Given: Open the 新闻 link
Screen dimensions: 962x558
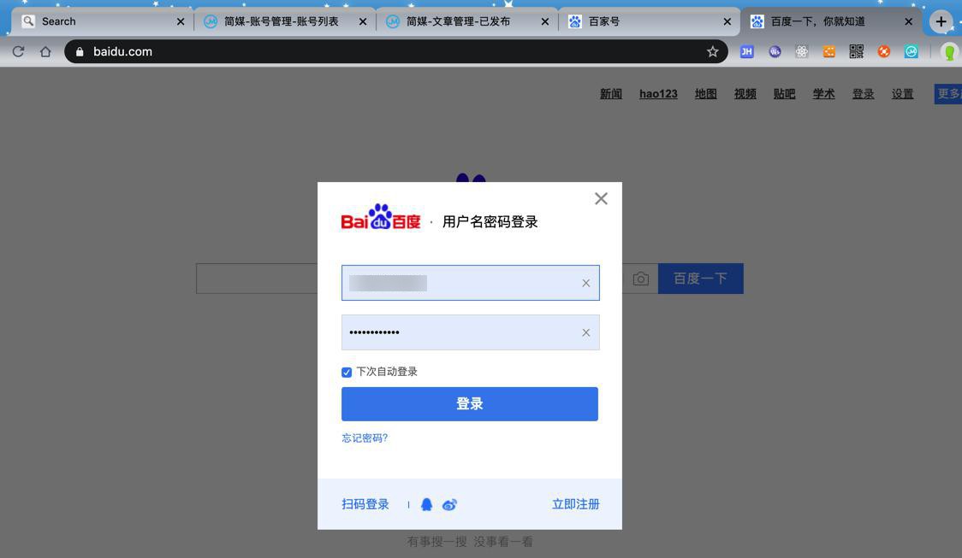Looking at the screenshot, I should click(611, 94).
